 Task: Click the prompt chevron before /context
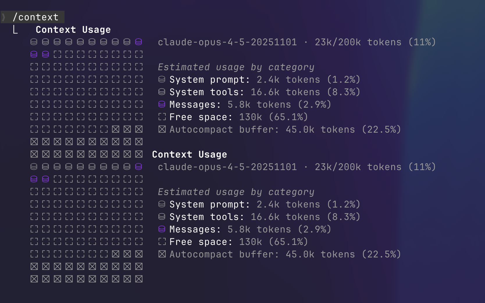[x=4, y=17]
